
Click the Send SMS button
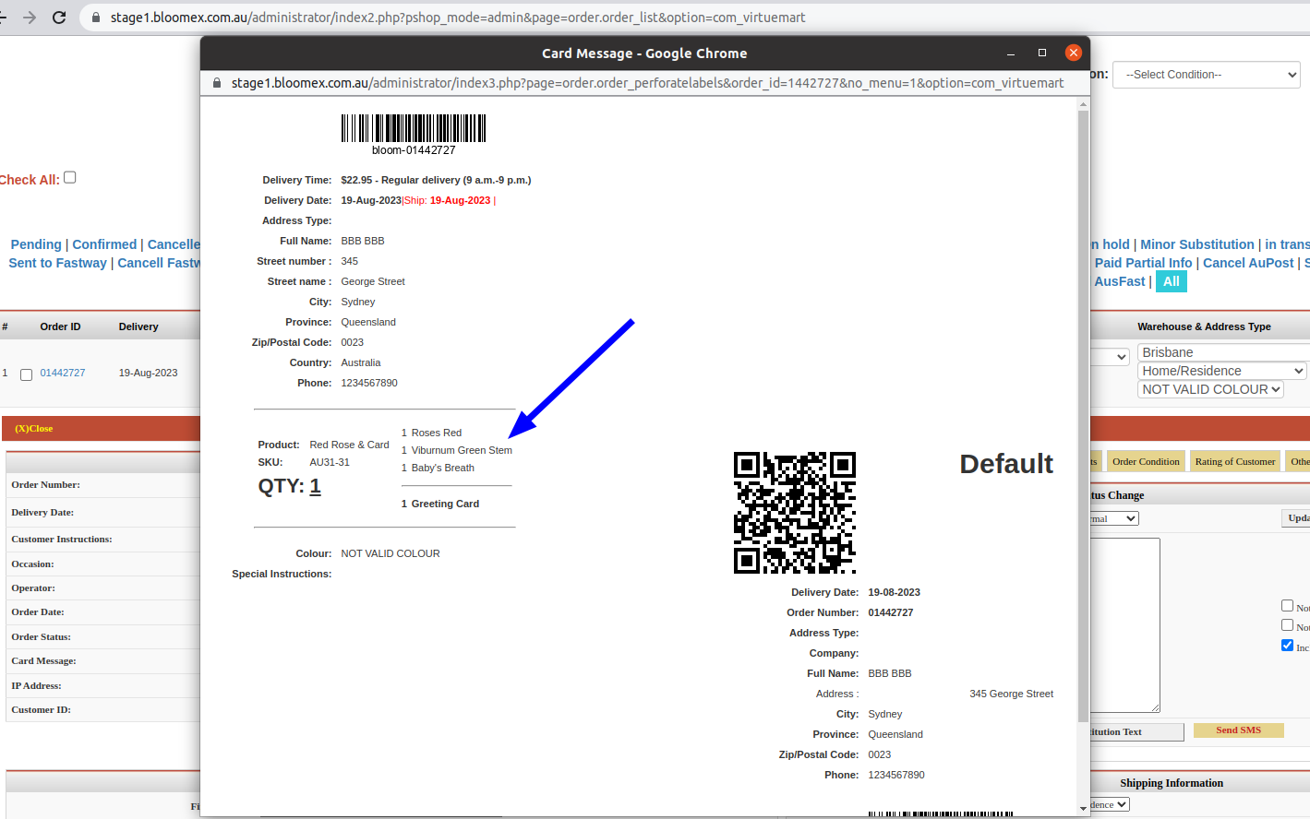[x=1238, y=730]
